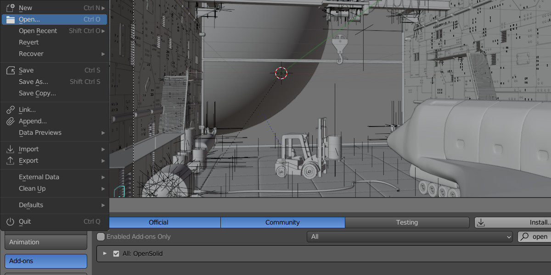The image size is (551, 275).
Task: Open the Recover submenu
Action: [x=55, y=54]
